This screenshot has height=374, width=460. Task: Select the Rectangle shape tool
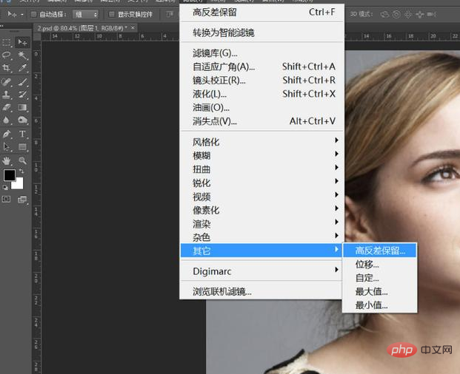[x=22, y=146]
